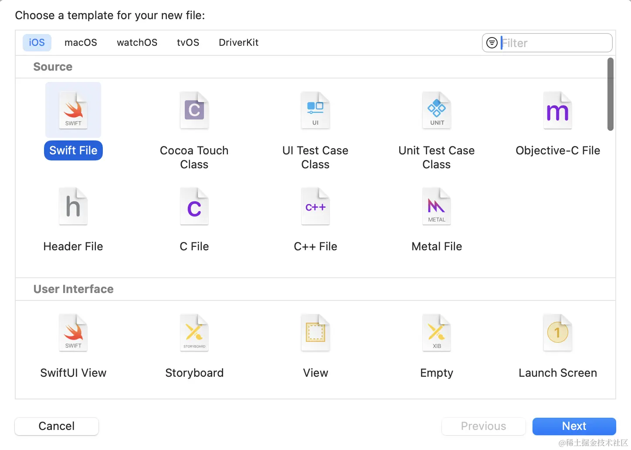This screenshot has height=450, width=631.
Task: Click the Unit Test Case Class label
Action: point(437,157)
